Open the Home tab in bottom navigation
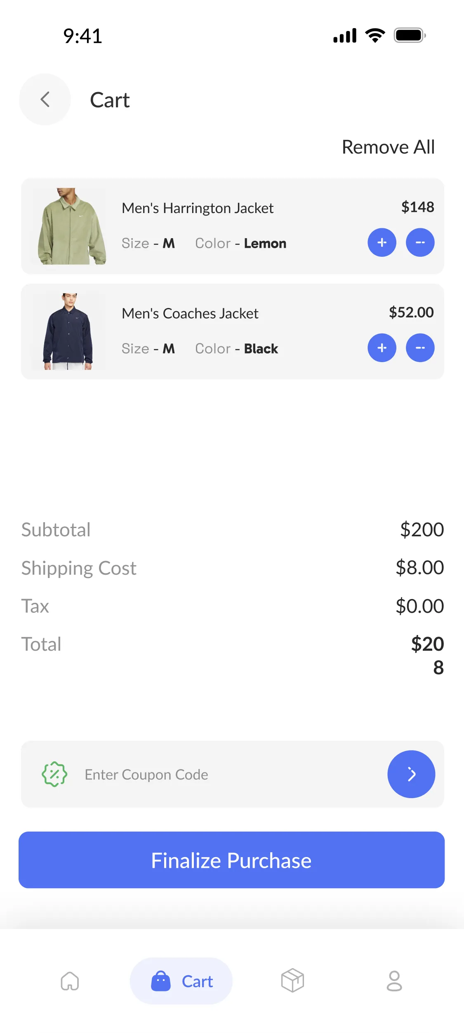 point(70,981)
